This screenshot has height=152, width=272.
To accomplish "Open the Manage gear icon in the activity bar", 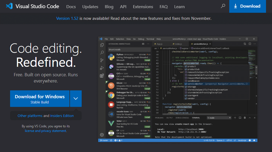I will coord(102,135).
